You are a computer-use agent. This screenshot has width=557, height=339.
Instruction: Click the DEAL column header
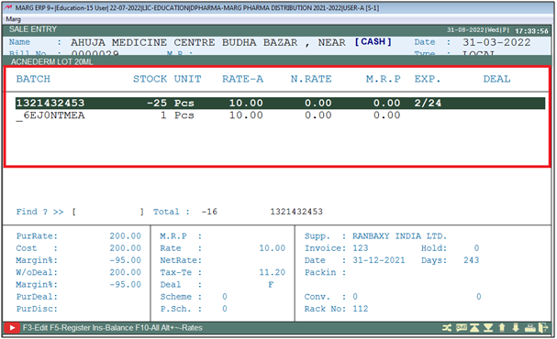coord(496,79)
